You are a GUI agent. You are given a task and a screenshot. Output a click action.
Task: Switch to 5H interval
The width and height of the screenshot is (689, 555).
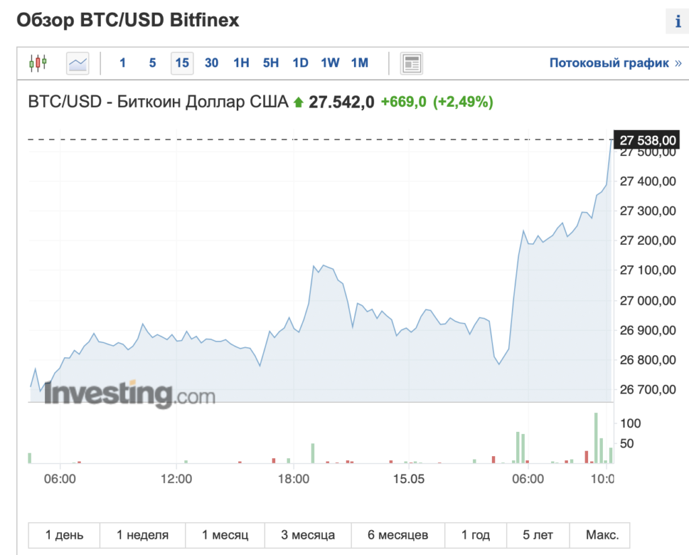[270, 63]
